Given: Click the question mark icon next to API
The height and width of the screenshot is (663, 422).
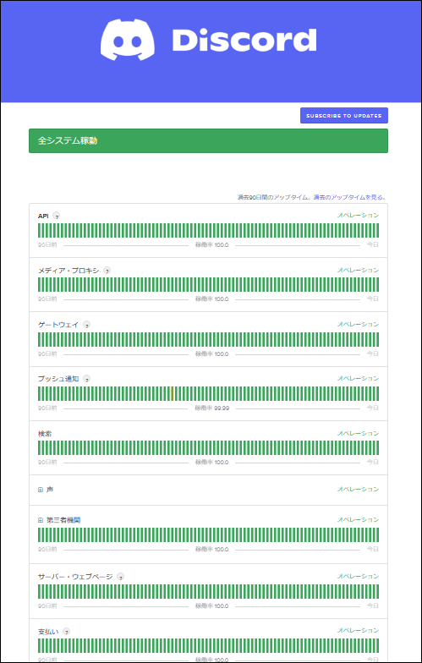Looking at the screenshot, I should pyautogui.click(x=56, y=216).
